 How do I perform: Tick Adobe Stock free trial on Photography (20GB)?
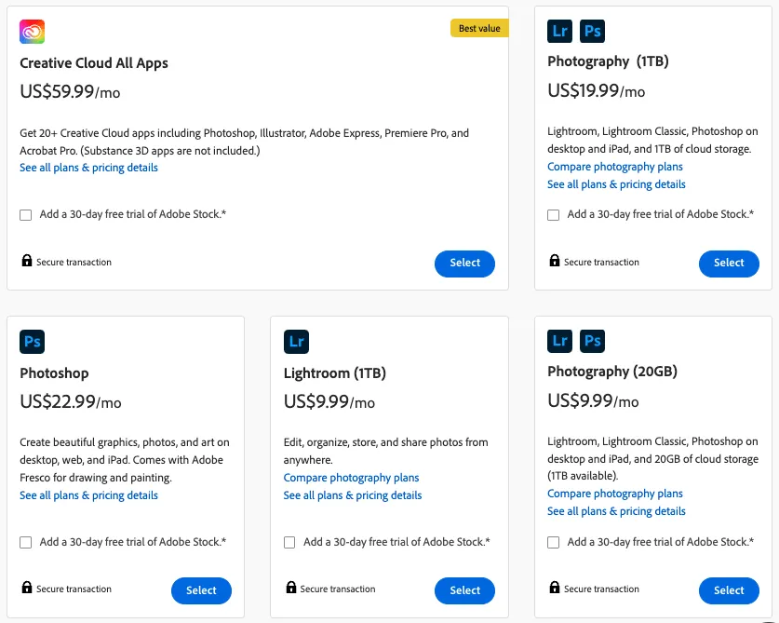pos(553,541)
